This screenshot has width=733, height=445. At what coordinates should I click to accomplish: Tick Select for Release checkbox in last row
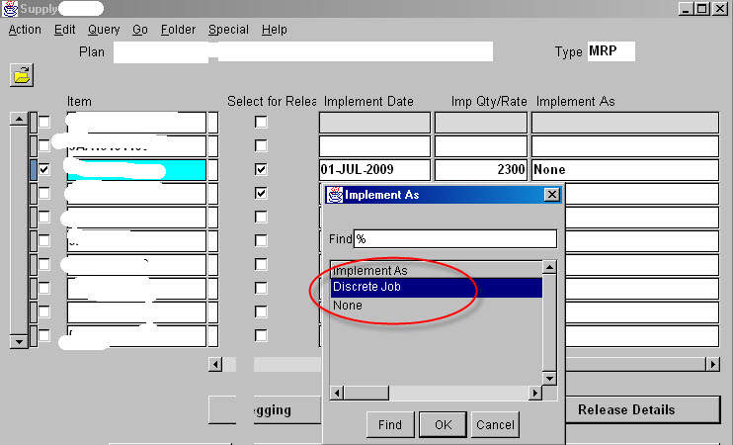261,335
